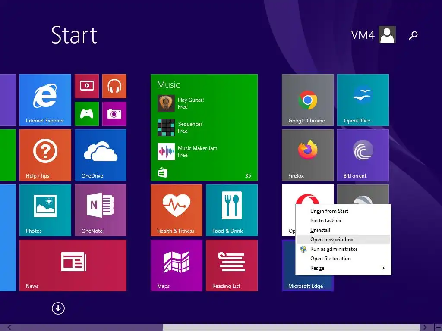Click the Store icon in the Music tile
442x331 pixels.
163,172
